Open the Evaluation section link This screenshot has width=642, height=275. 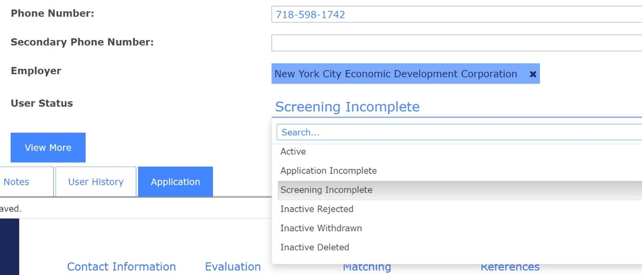pyautogui.click(x=233, y=266)
